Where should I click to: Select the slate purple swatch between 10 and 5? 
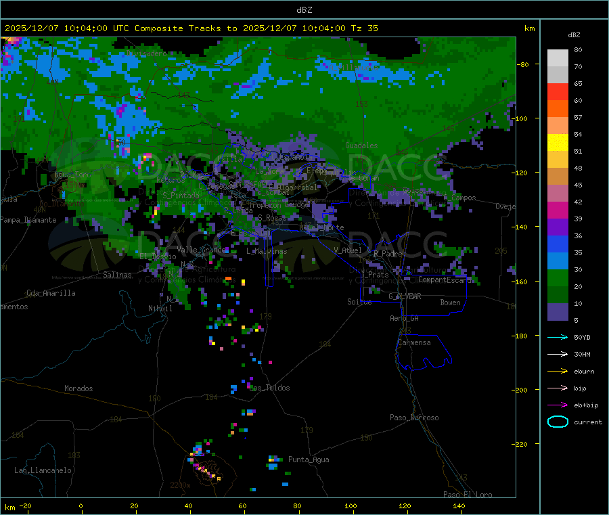click(558, 312)
